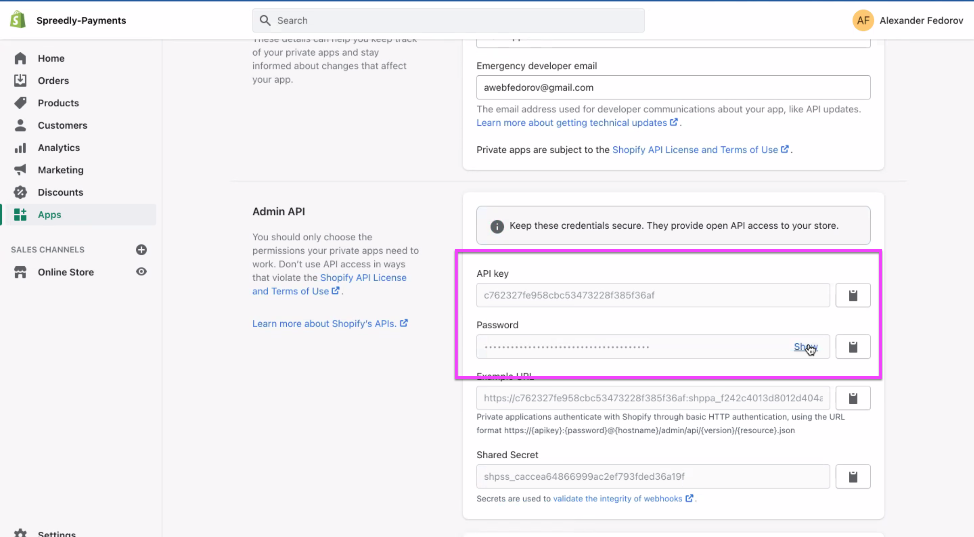The image size is (974, 537).
Task: Click the Orders sidebar icon
Action: [x=20, y=80]
